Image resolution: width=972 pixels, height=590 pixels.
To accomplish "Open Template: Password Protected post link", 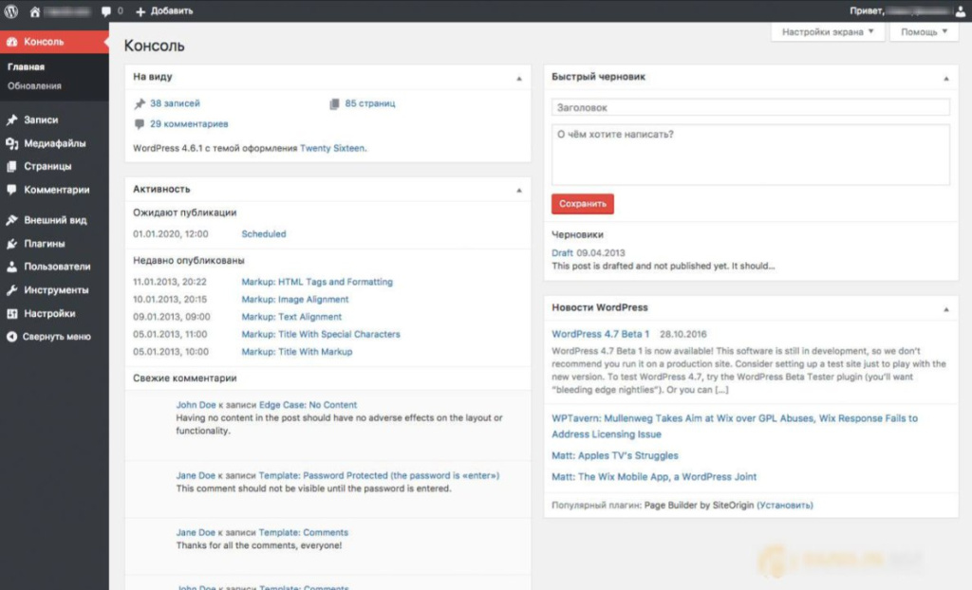I will [x=379, y=476].
